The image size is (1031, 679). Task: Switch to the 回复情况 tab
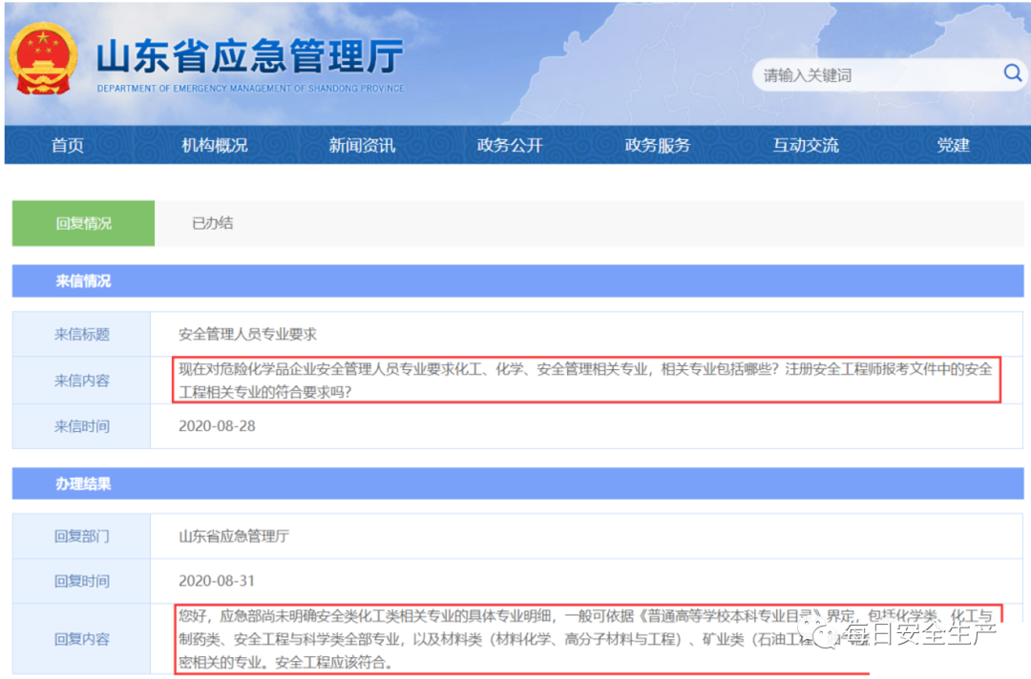pyautogui.click(x=83, y=222)
